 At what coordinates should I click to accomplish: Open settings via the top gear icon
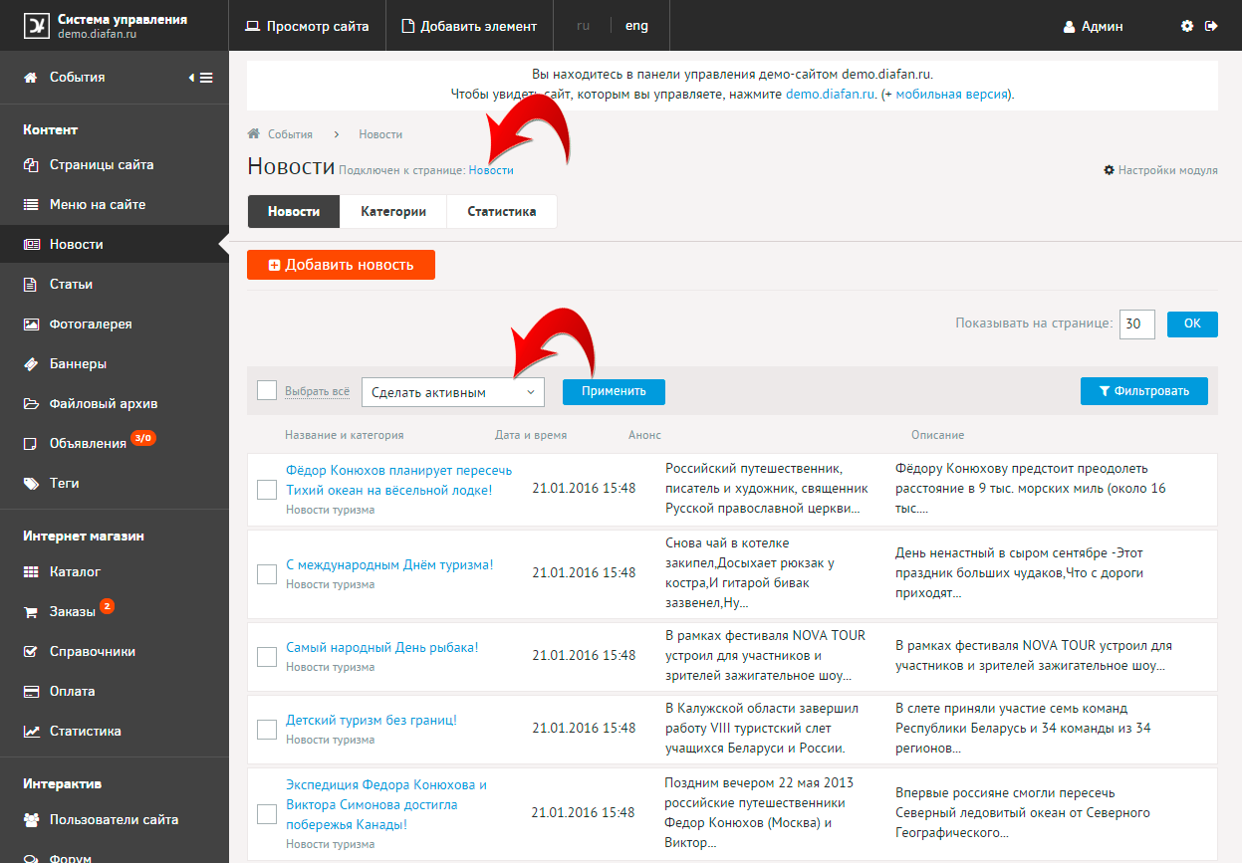click(1187, 26)
